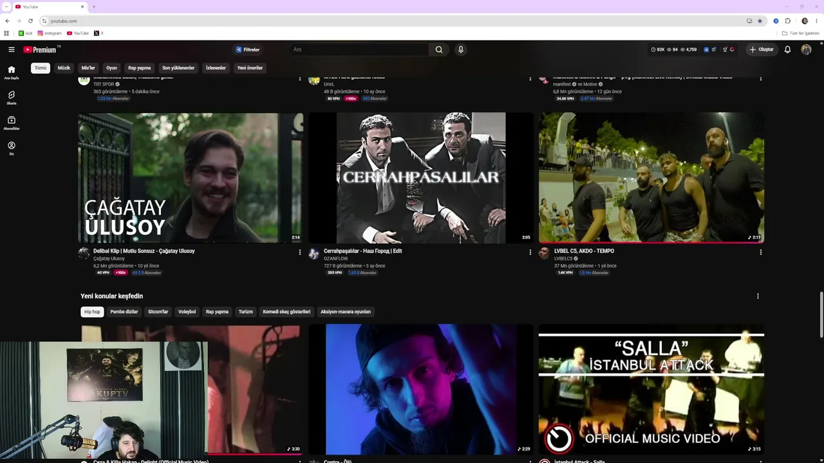Screen dimensions: 824x463
Task: Open the YouTube hamburger guide menu
Action: pyautogui.click(x=12, y=50)
